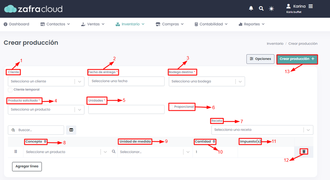Check the Proporcional checkbox
This screenshot has height=180, width=330.
pyautogui.click(x=171, y=107)
